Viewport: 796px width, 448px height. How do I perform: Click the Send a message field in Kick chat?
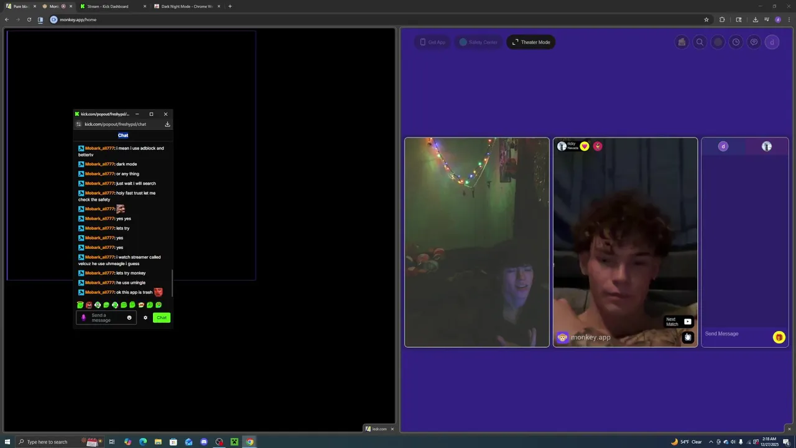pos(106,318)
